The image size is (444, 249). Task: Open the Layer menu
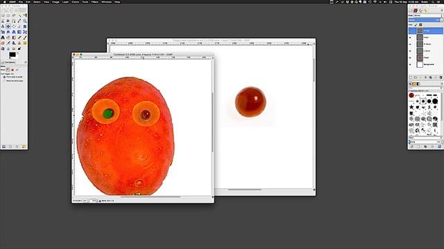pyautogui.click(x=65, y=1)
